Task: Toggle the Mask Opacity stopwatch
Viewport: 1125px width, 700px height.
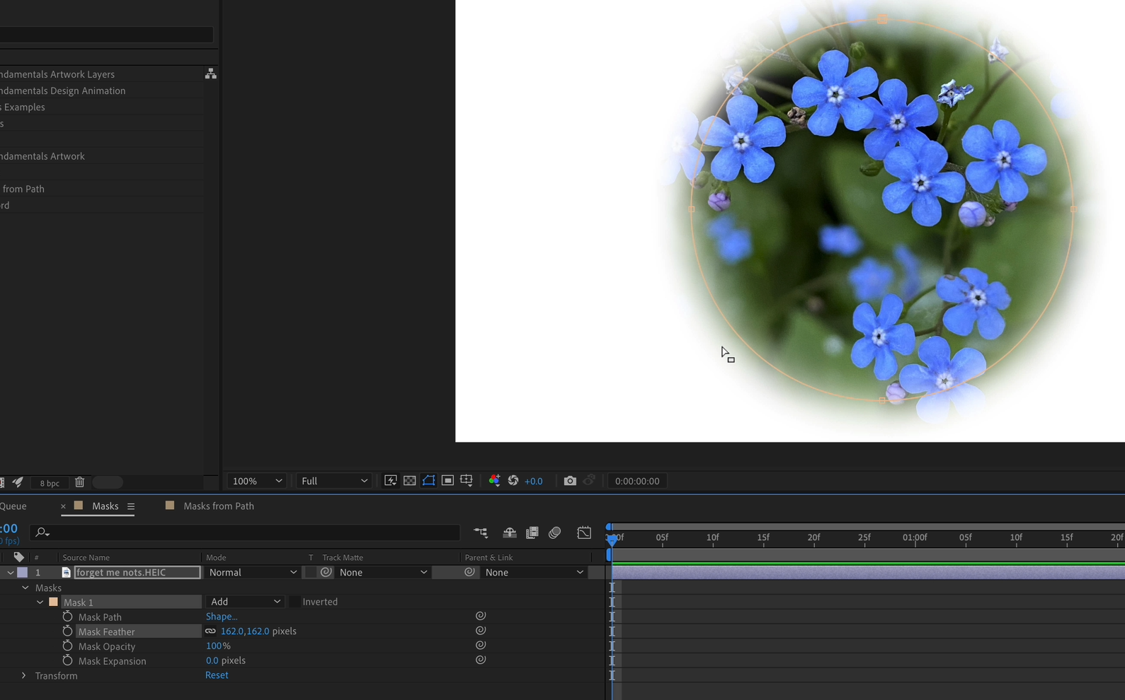Action: [67, 646]
